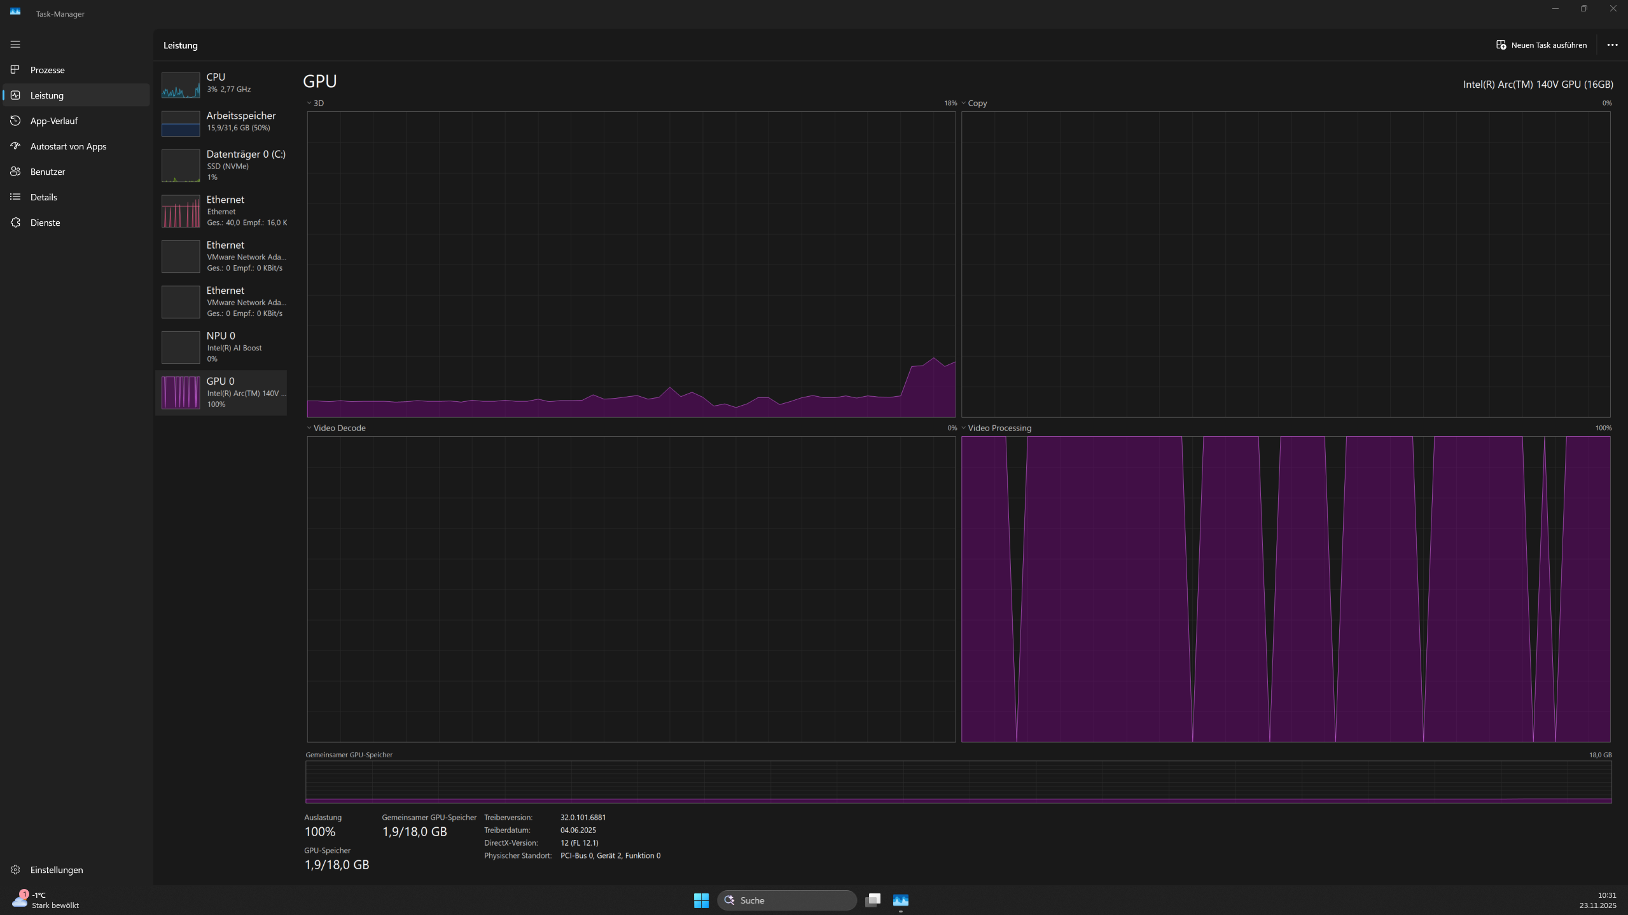
Task: Open the Benutzer users icon
Action: (15, 171)
